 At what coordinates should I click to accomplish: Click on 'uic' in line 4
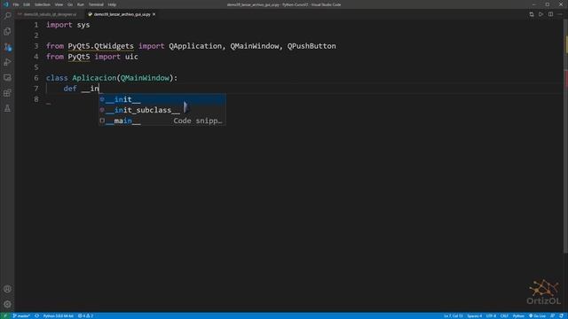pyautogui.click(x=131, y=57)
